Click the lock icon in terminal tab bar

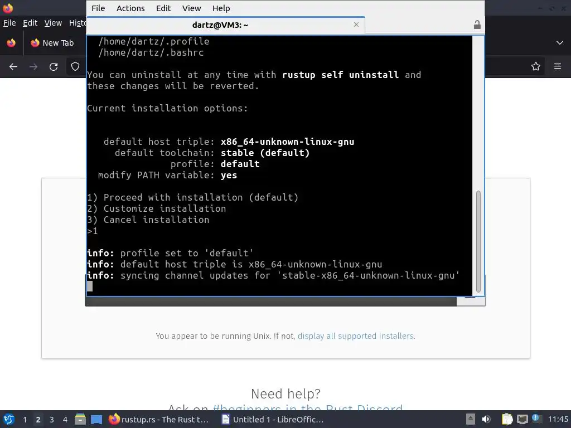[x=477, y=25]
